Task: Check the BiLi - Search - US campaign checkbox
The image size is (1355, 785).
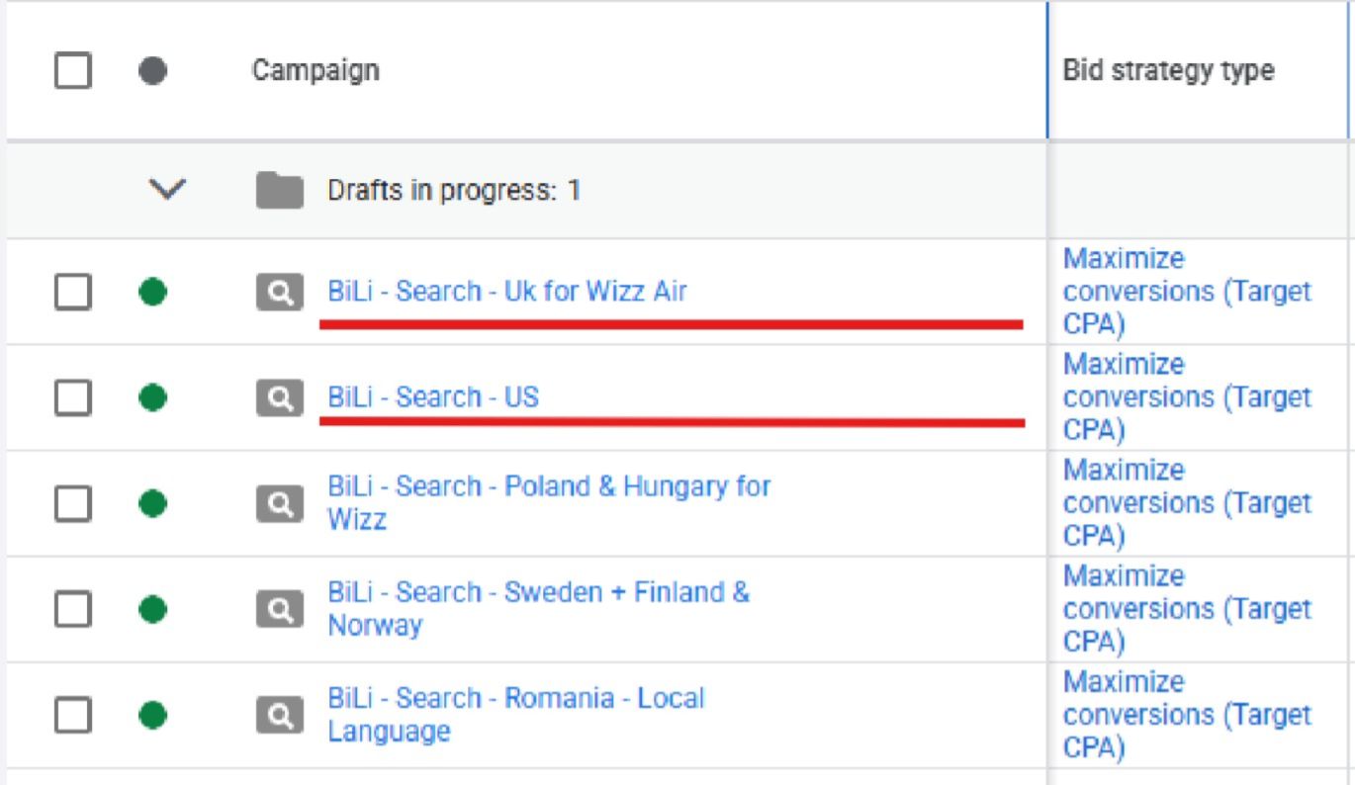Action: coord(73,397)
